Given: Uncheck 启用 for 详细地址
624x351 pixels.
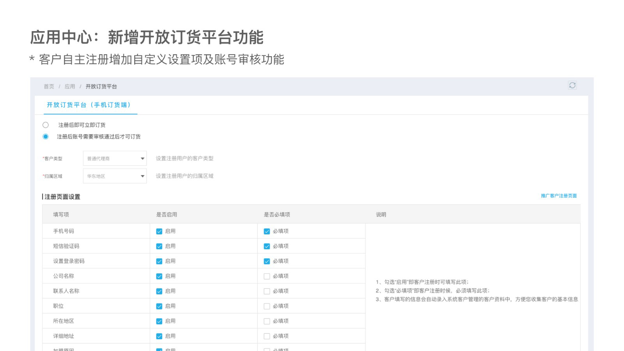Looking at the screenshot, I should [159, 336].
